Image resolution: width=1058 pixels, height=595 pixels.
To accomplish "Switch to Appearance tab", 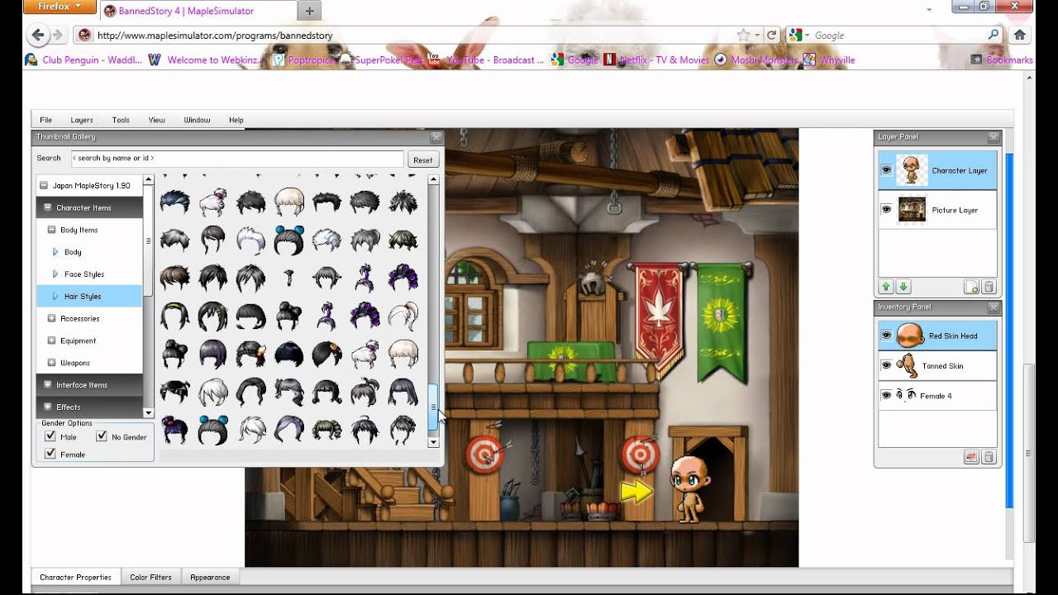I will tap(210, 578).
